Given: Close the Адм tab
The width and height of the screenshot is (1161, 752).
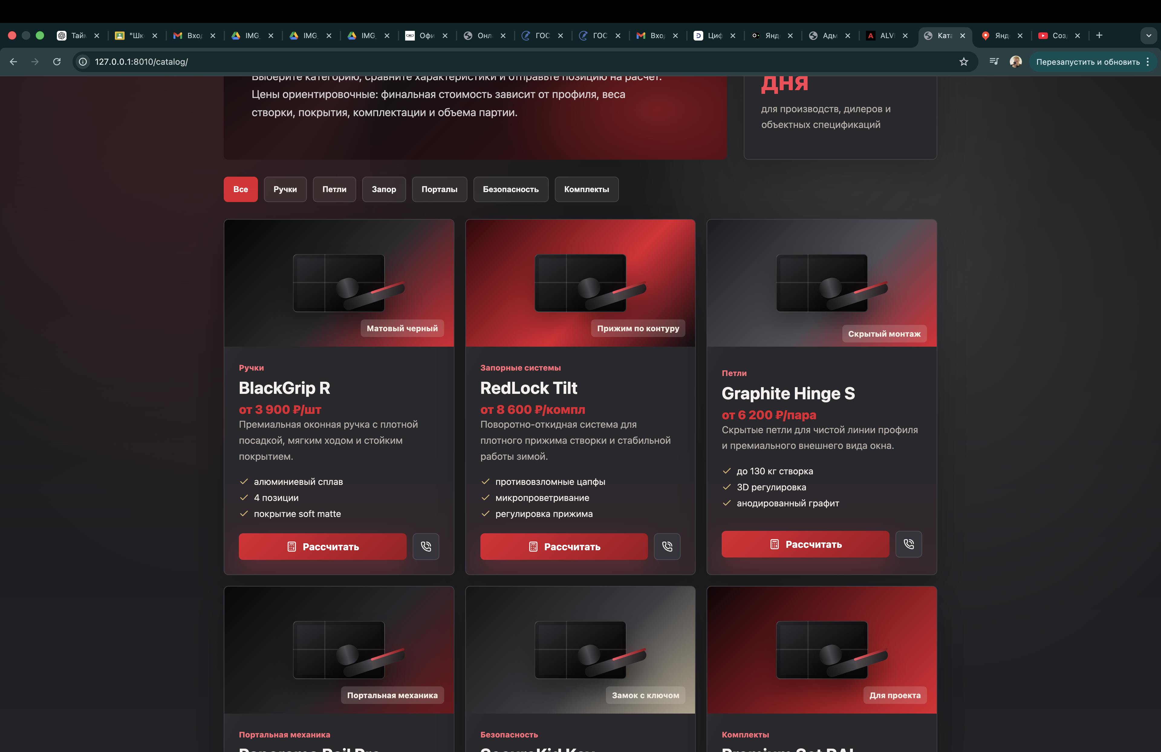Looking at the screenshot, I should pyautogui.click(x=848, y=36).
